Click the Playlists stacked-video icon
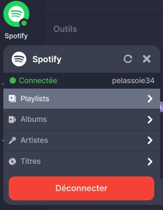 12,99
